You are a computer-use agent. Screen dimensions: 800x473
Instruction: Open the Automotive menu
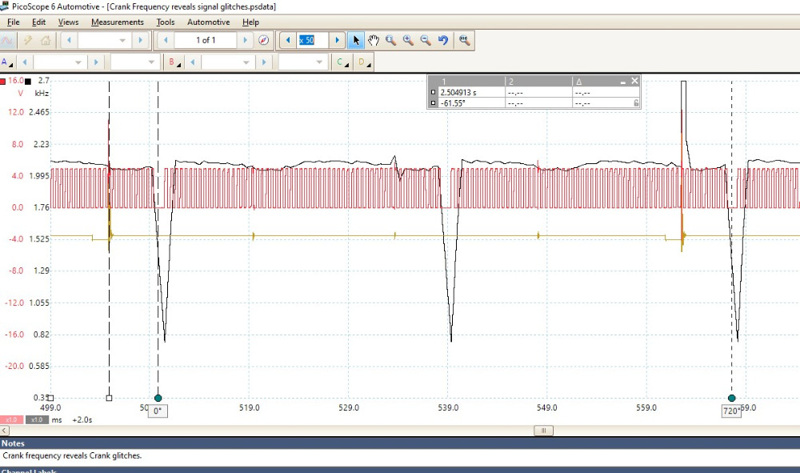tap(208, 22)
